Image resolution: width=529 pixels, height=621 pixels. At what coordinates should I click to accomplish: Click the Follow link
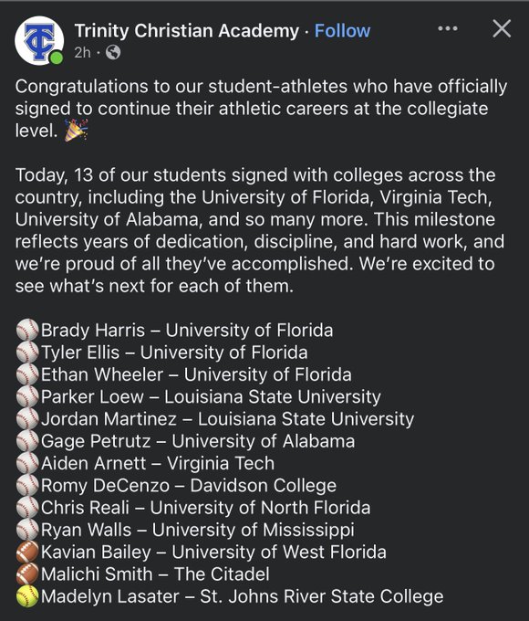(342, 31)
